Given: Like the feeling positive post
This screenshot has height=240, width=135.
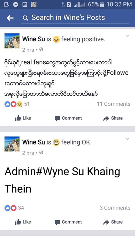Looking at the screenshot, I should (23, 118).
